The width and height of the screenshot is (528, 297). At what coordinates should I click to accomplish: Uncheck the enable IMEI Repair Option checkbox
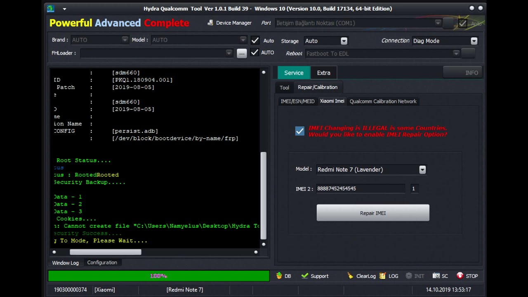300,131
